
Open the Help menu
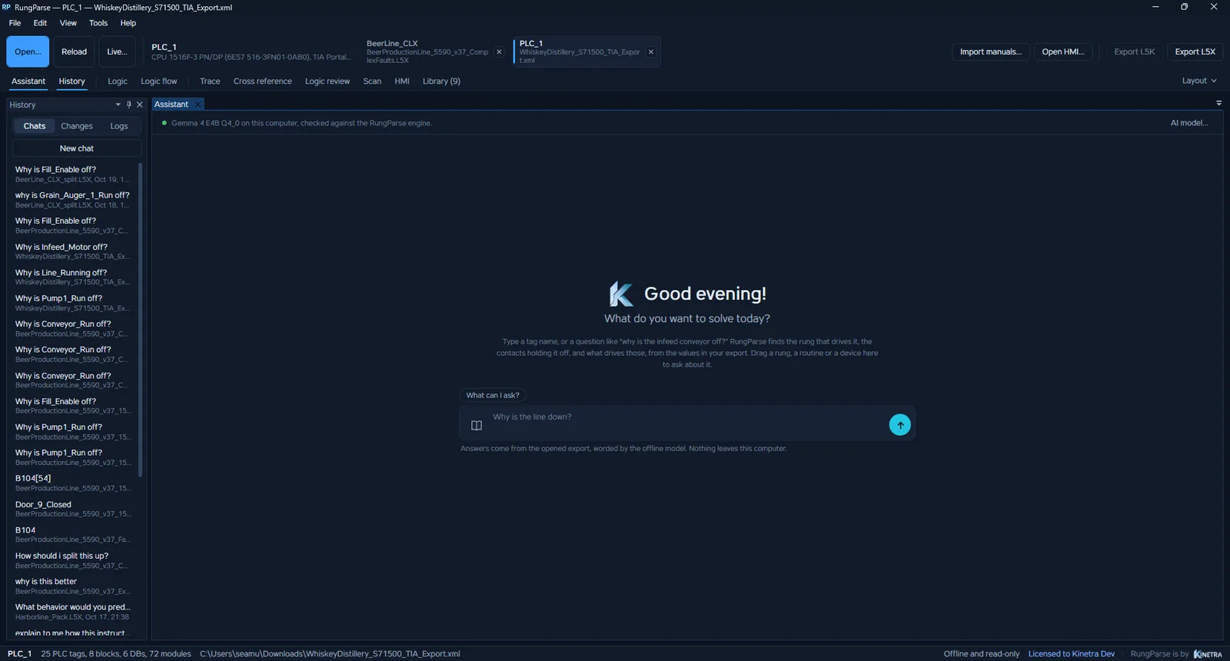pyautogui.click(x=128, y=23)
